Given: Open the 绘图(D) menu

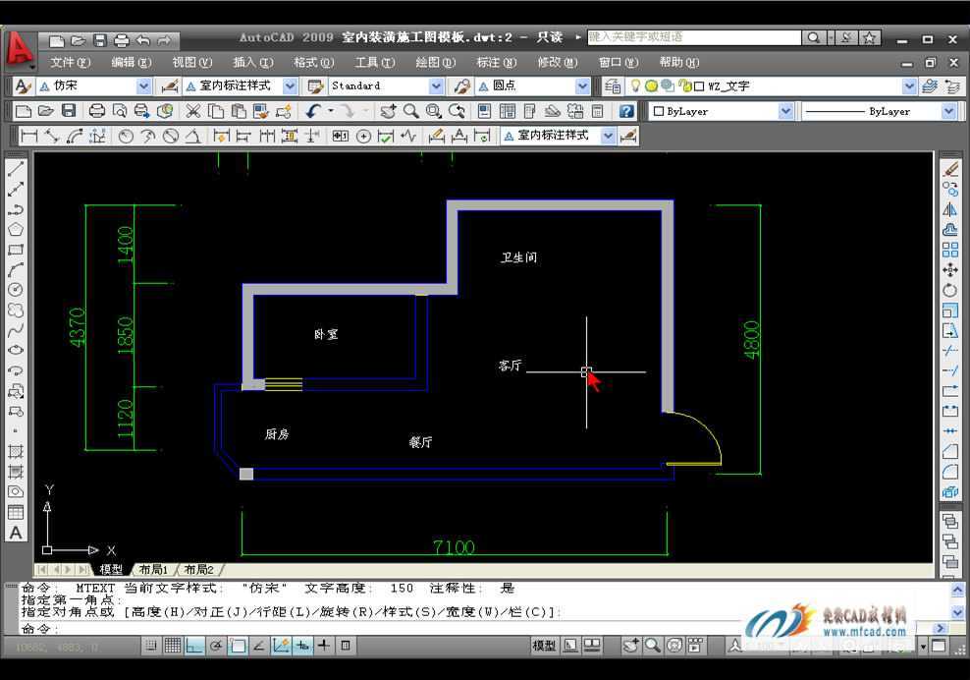Looking at the screenshot, I should pos(436,63).
